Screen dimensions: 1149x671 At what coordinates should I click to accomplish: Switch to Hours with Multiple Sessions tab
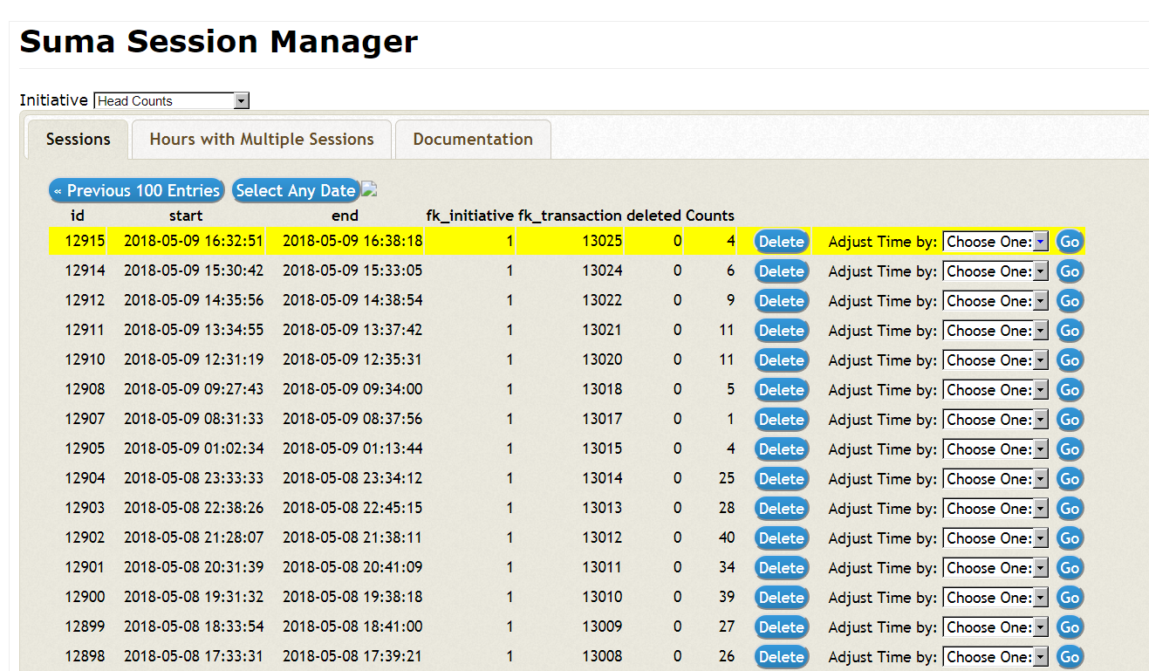click(262, 140)
